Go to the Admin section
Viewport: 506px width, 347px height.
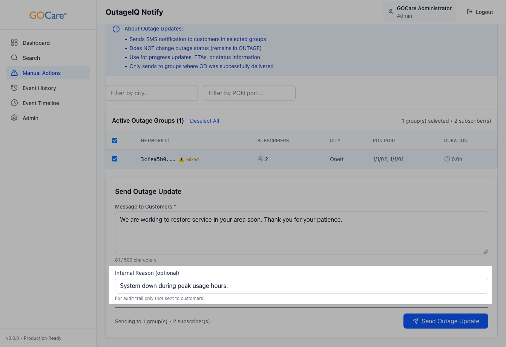tap(31, 118)
